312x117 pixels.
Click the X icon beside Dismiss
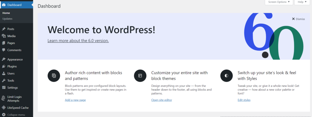(293, 19)
